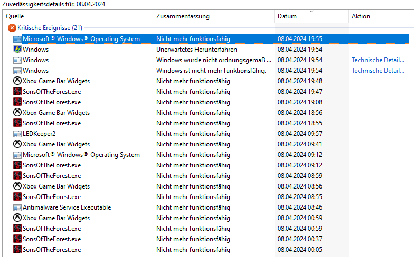The image size is (414, 257).
Task: Collapse the Kritische Ereignisse (21) group
Action: (50, 27)
